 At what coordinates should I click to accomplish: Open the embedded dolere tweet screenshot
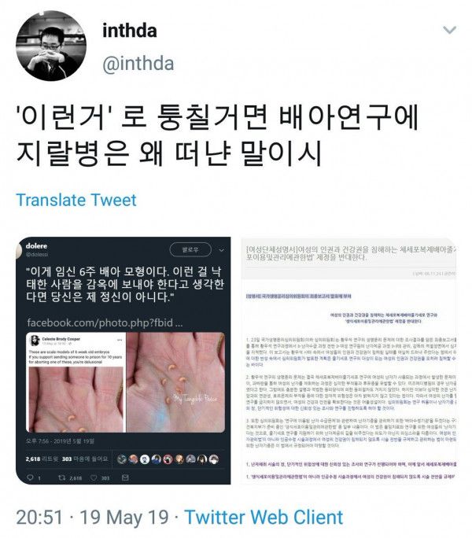(124, 360)
